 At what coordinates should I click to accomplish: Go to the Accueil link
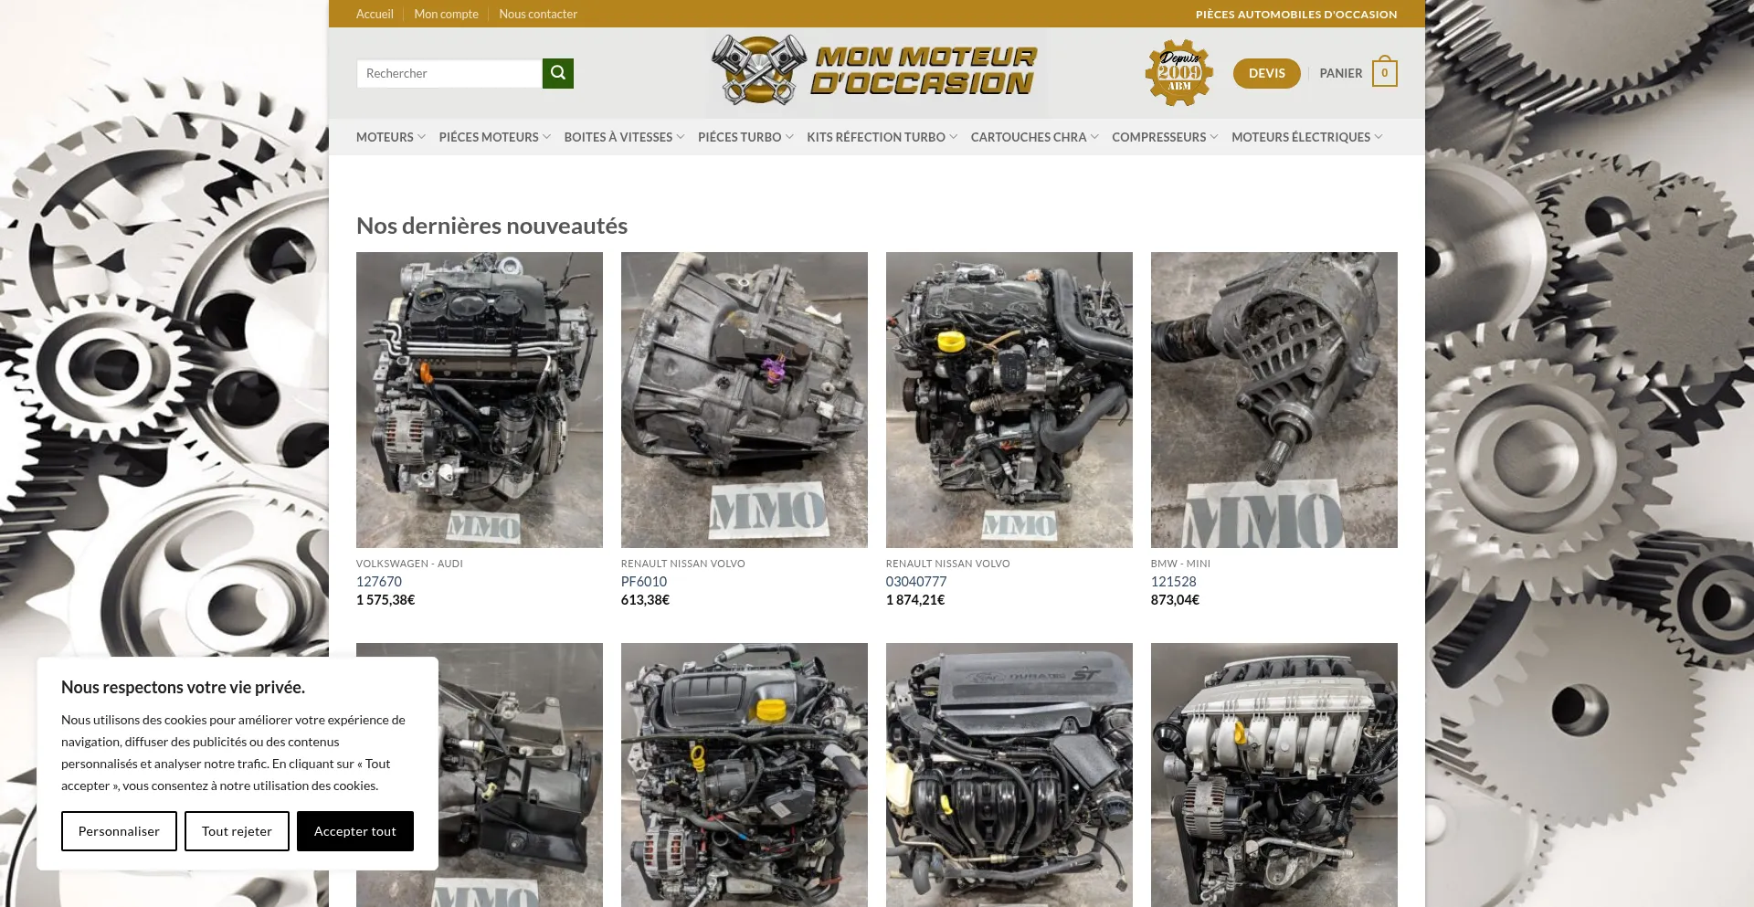click(x=375, y=14)
